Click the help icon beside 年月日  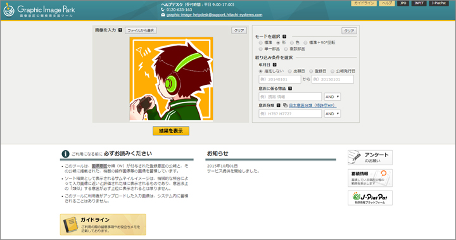point(274,65)
